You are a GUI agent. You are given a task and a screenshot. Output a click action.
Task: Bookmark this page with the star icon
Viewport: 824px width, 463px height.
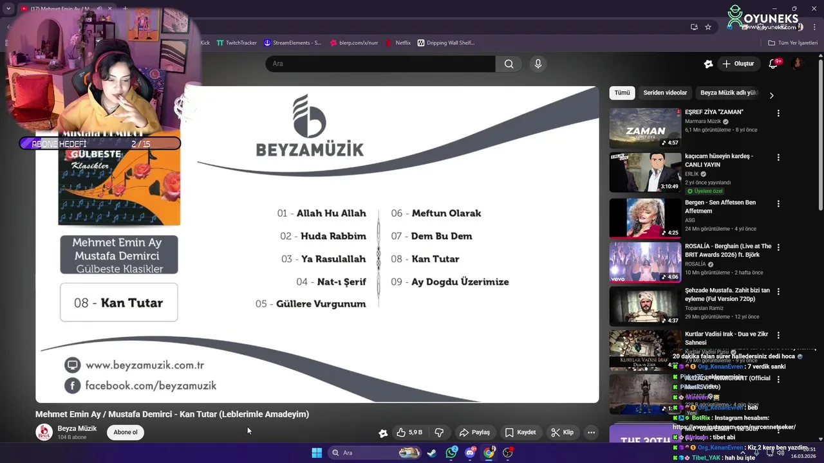click(x=708, y=27)
